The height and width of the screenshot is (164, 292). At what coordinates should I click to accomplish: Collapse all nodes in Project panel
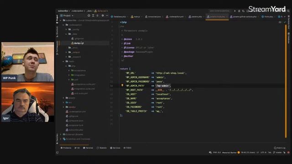(97, 15)
